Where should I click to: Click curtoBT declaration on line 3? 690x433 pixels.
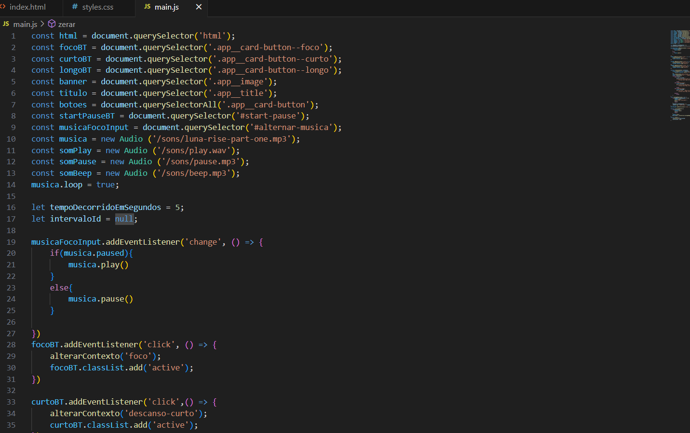[75, 59]
